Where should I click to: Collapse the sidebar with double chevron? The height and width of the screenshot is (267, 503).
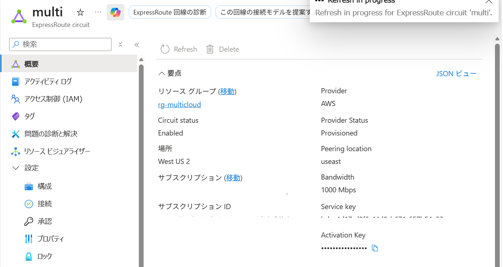(137, 44)
